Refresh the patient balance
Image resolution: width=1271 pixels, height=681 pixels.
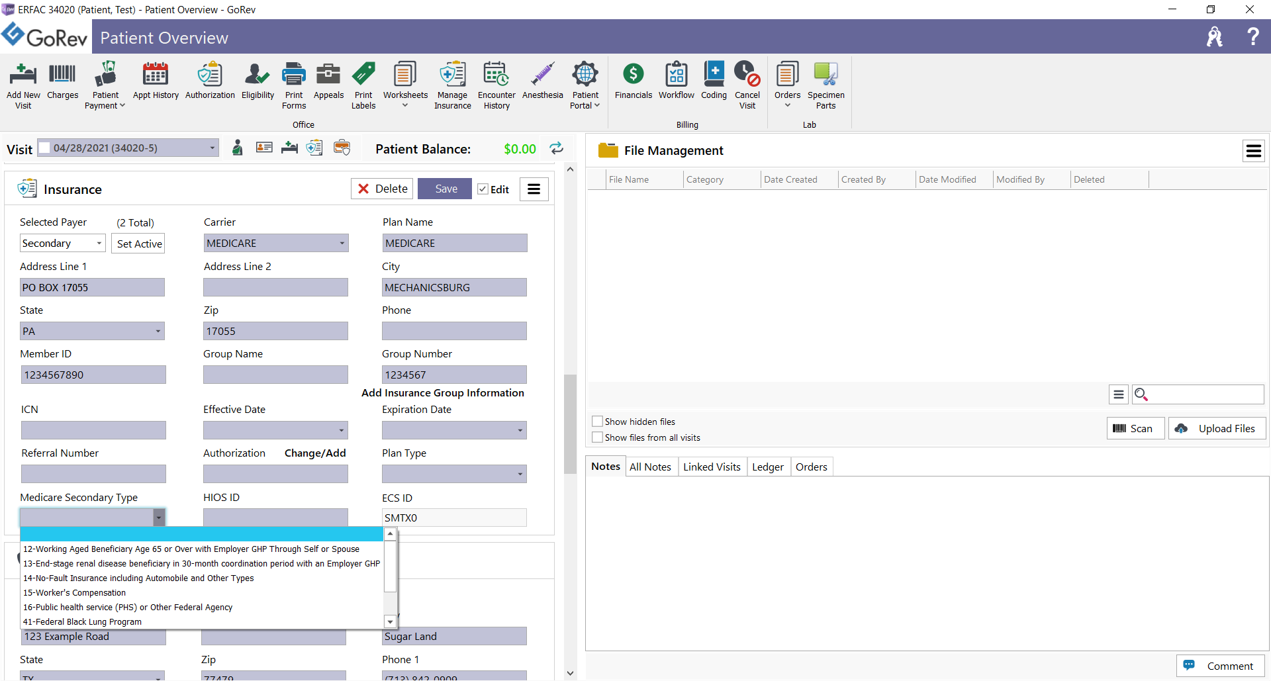557,148
